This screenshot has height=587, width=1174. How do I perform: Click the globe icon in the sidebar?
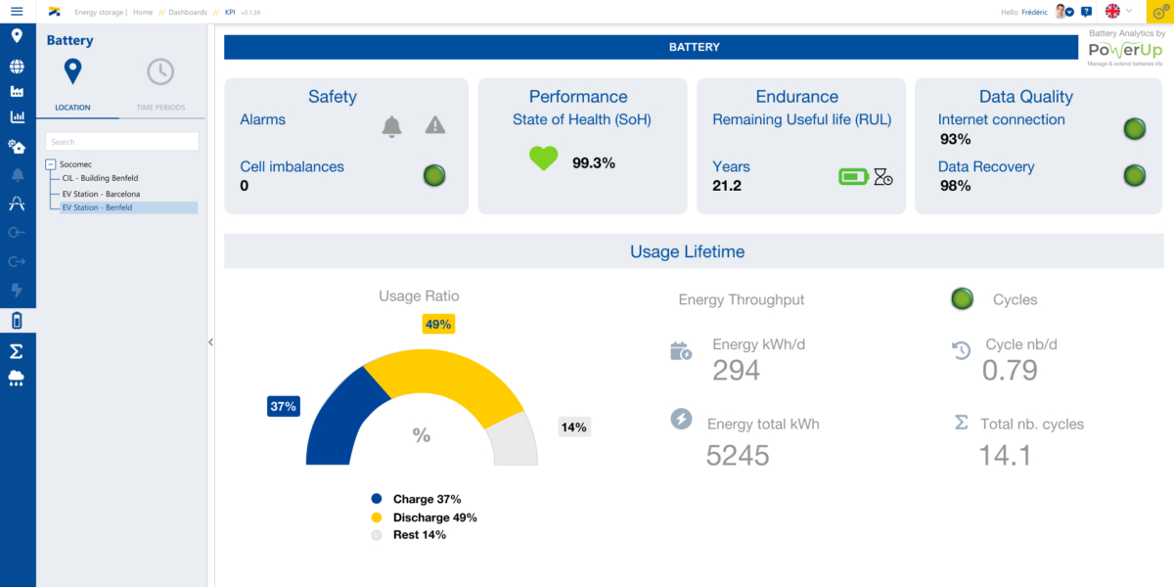17,67
